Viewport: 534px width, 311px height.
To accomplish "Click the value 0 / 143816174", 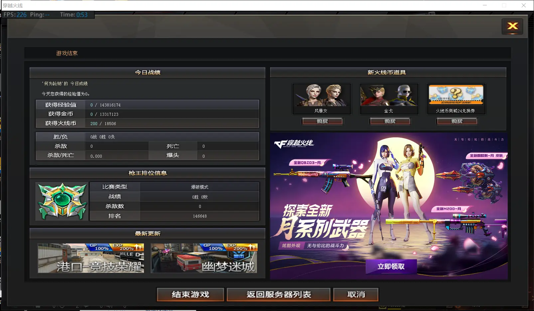I will 105,105.
